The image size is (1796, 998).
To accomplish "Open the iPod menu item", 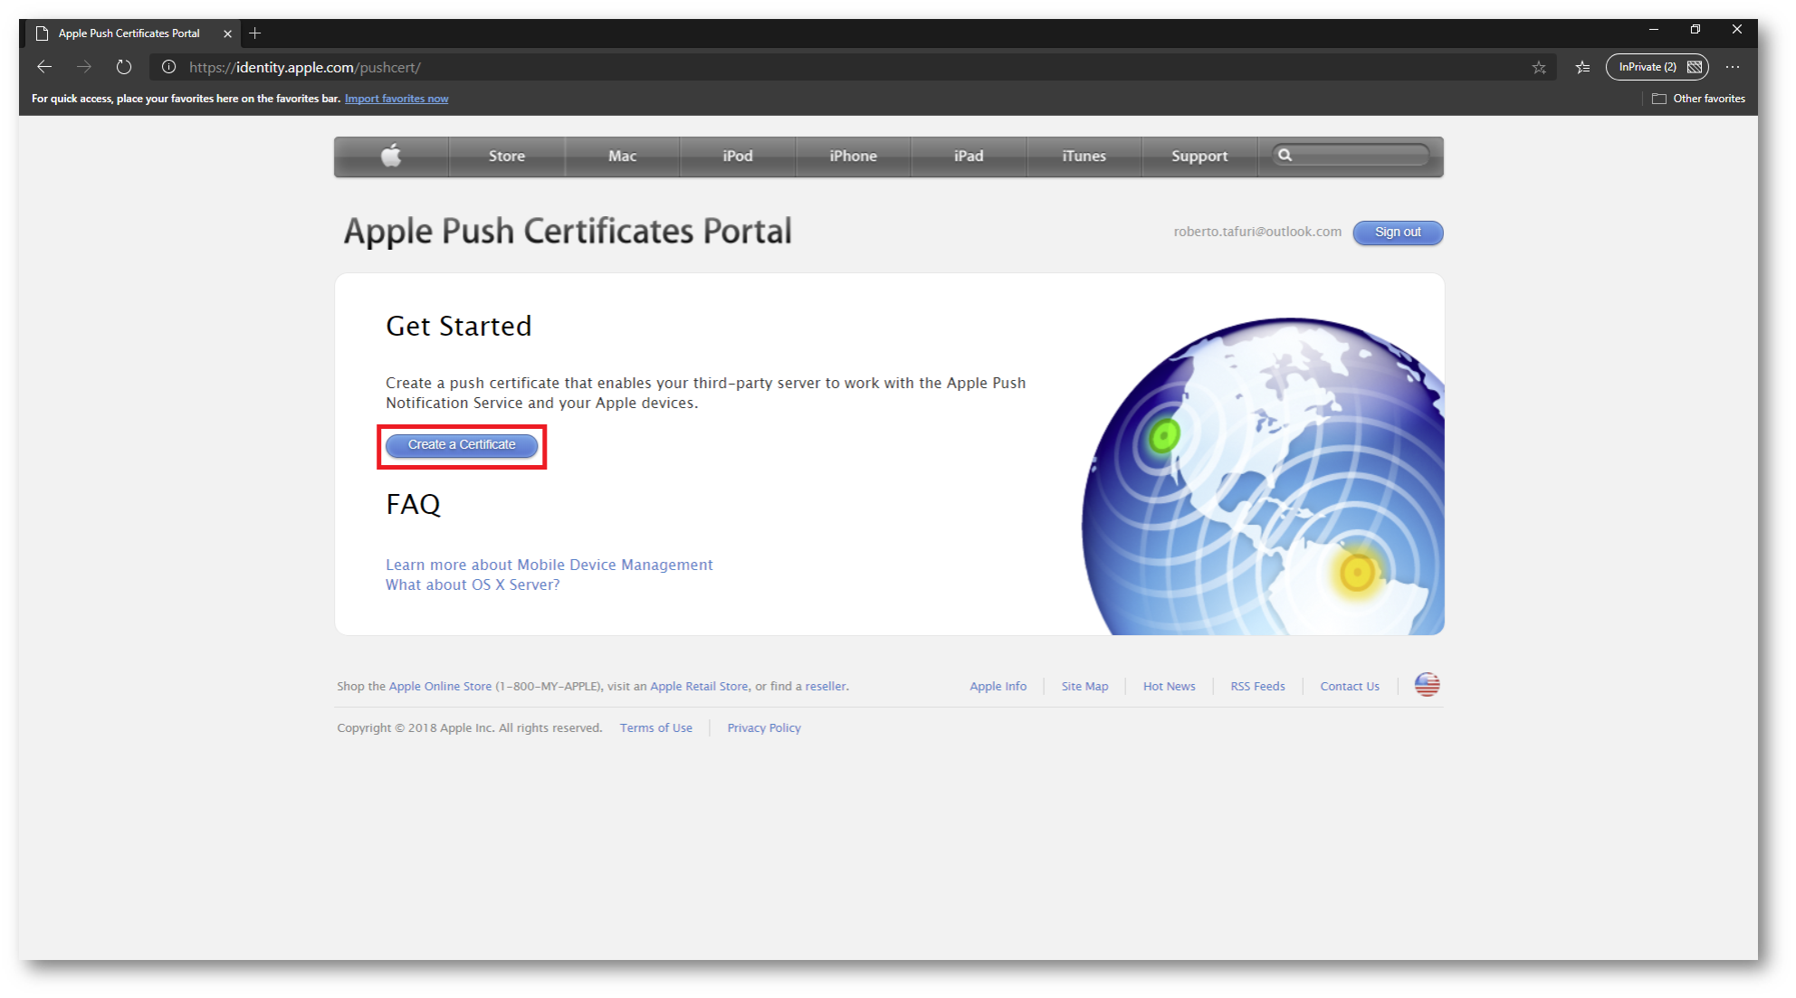I will click(x=738, y=157).
